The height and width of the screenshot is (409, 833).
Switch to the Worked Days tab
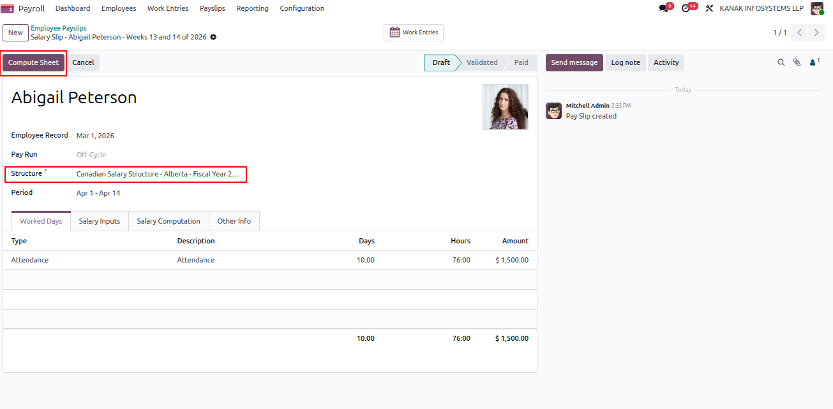[41, 221]
